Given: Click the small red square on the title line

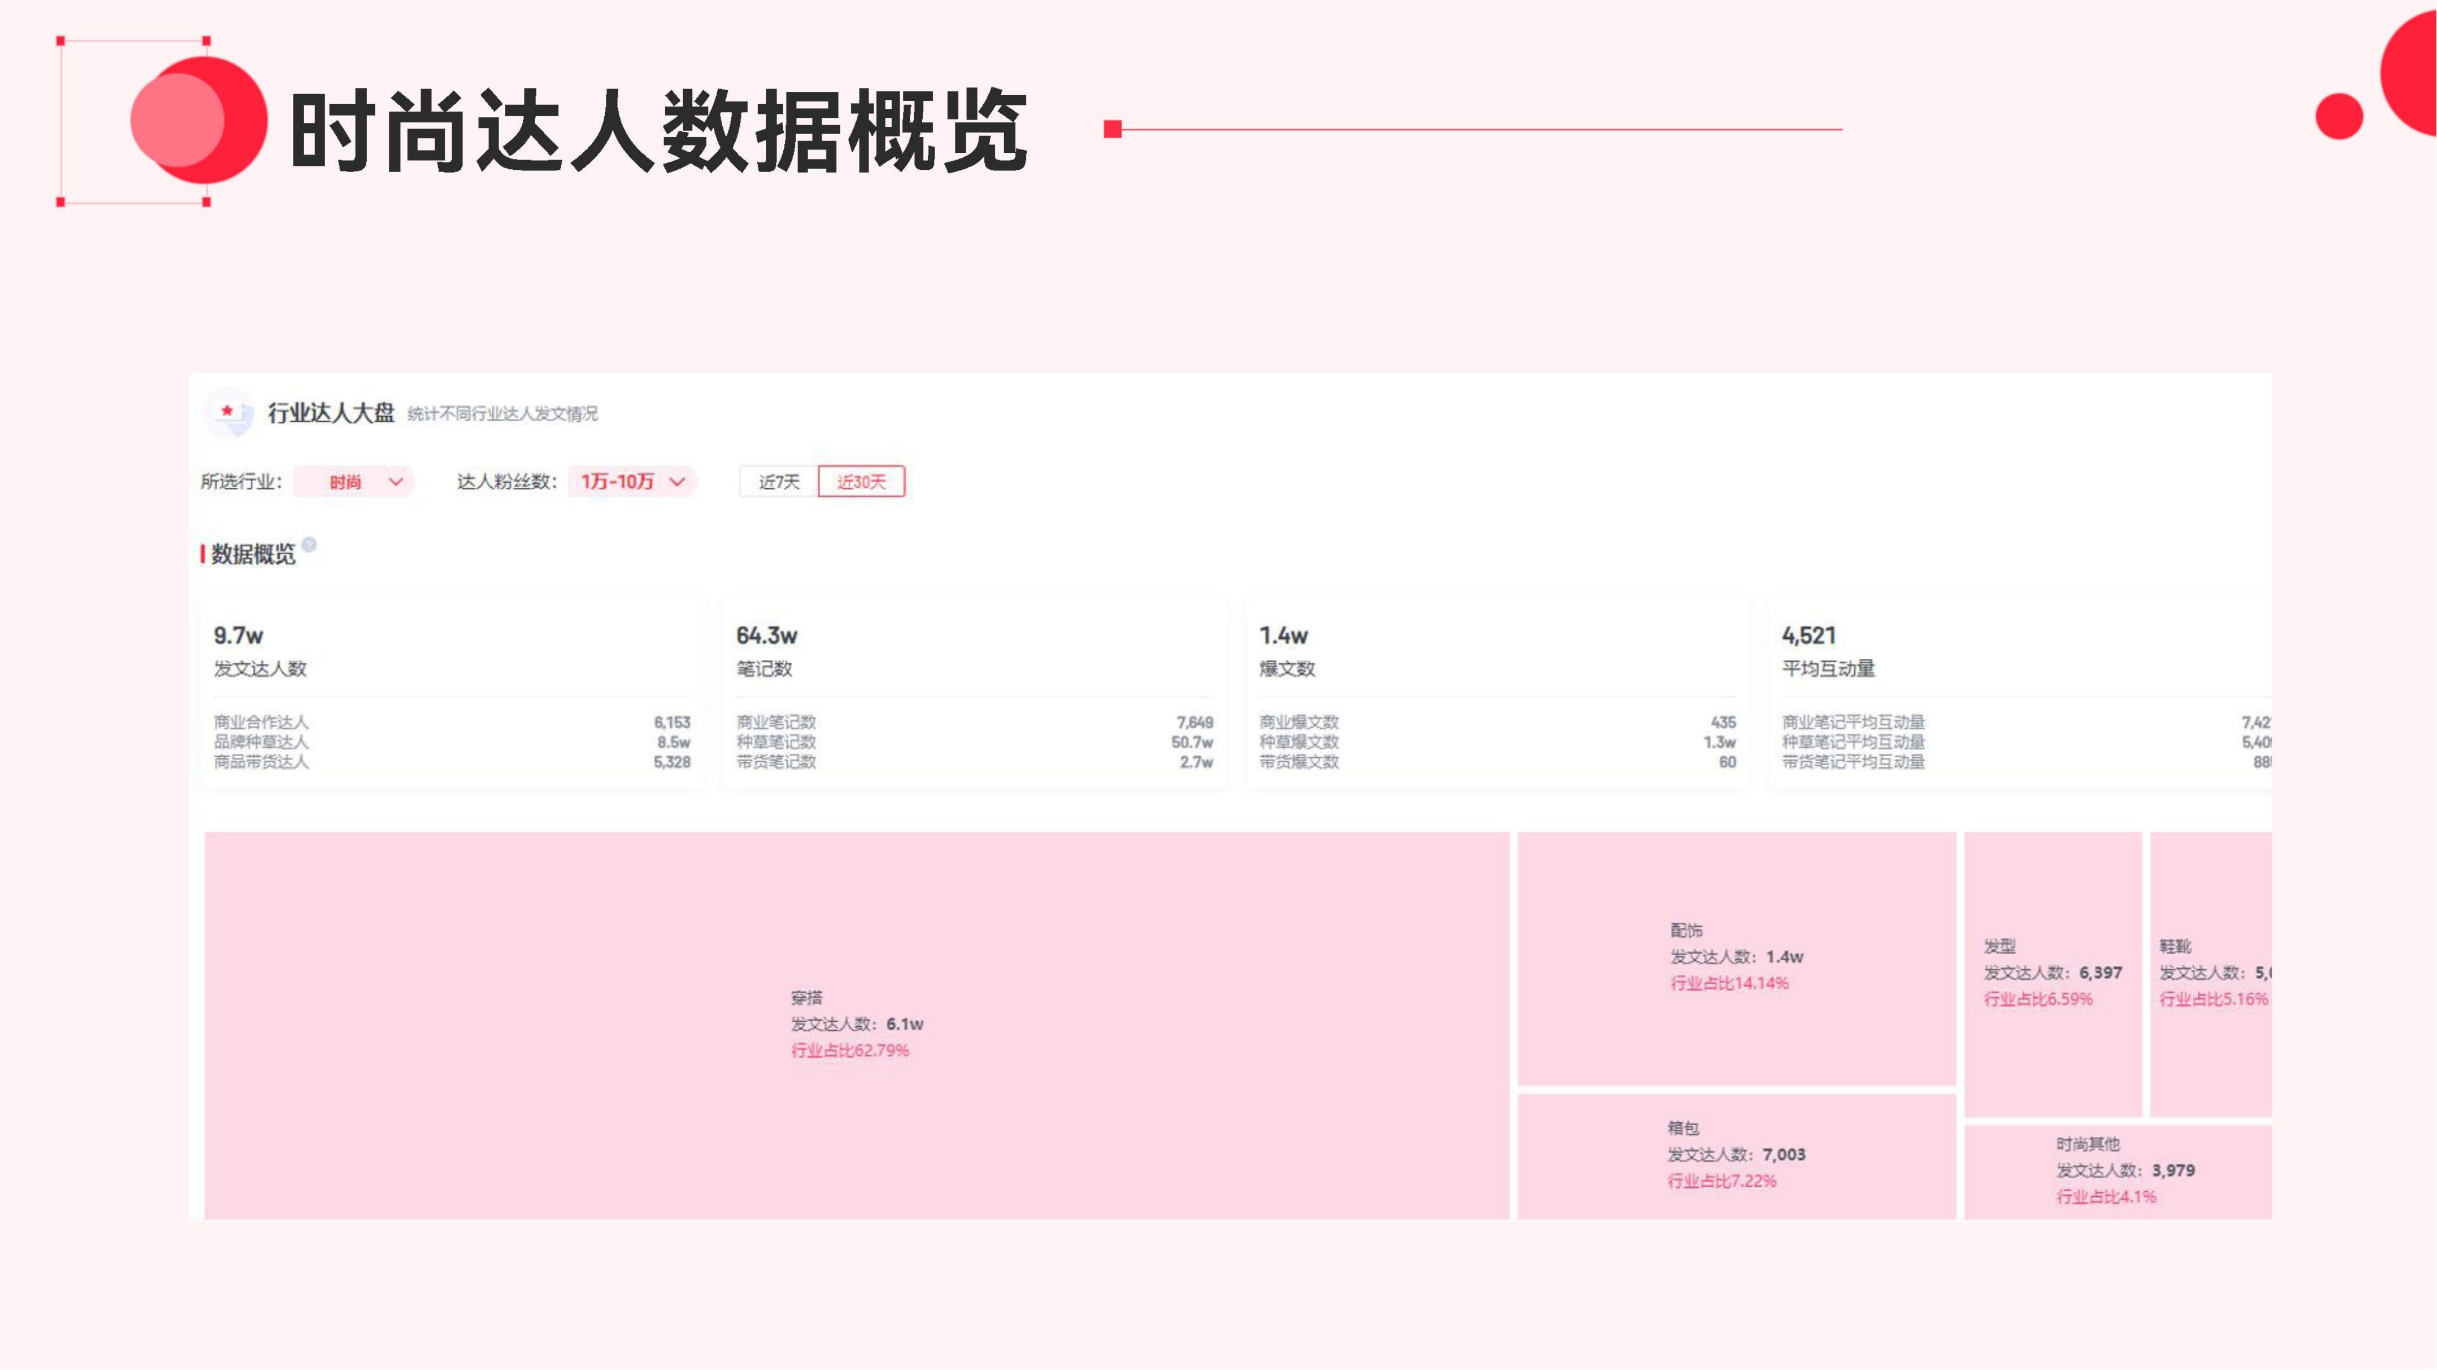Looking at the screenshot, I should tap(1113, 130).
